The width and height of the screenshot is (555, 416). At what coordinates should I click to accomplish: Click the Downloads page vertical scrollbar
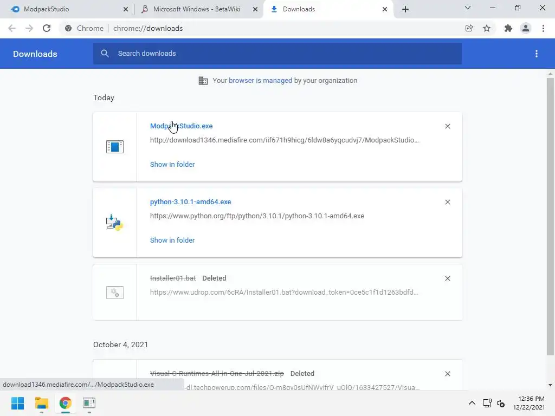coord(550,217)
